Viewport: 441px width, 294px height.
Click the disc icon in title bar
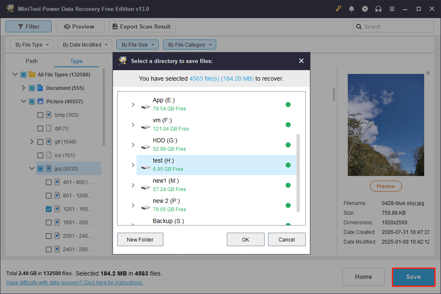[365, 9]
